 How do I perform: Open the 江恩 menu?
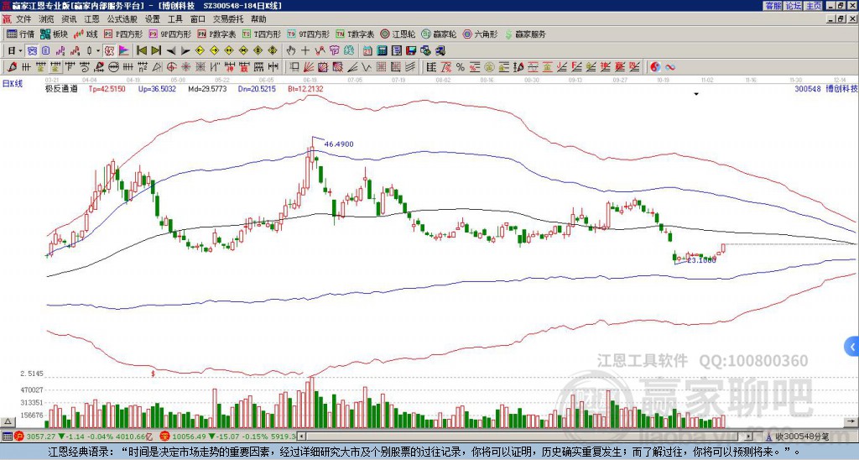point(91,19)
